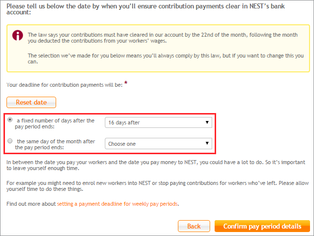Click the 'a fixed number of days after' label text
The width and height of the screenshot is (314, 236).
click(x=55, y=123)
